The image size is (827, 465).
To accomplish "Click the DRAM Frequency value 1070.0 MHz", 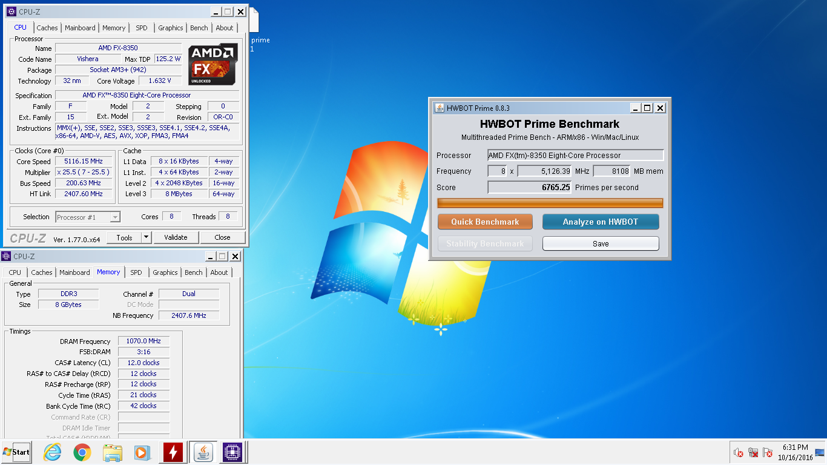I will [143, 341].
